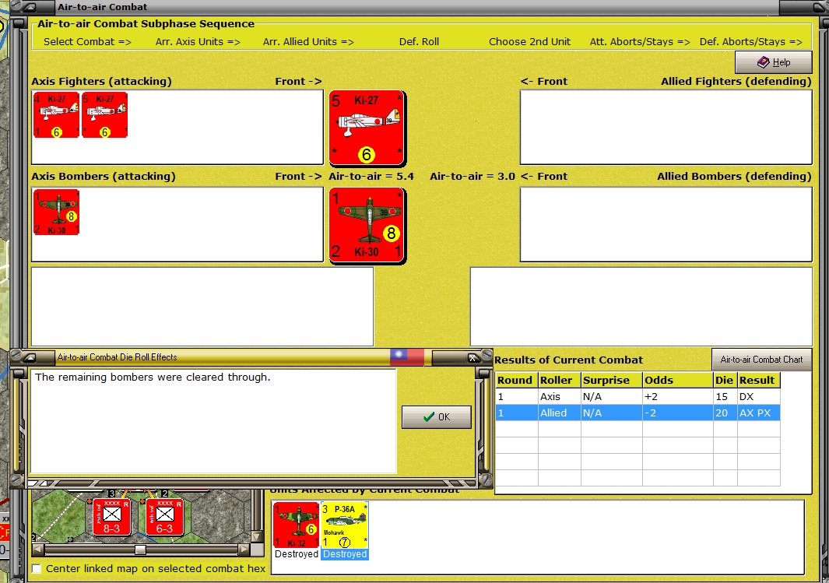Image resolution: width=829 pixels, height=583 pixels.
Task: Click the large front Ki-27 fighter counter
Action: [x=367, y=128]
